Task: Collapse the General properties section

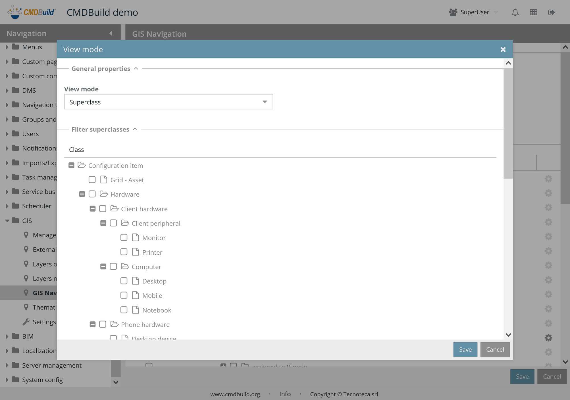Action: pos(136,69)
